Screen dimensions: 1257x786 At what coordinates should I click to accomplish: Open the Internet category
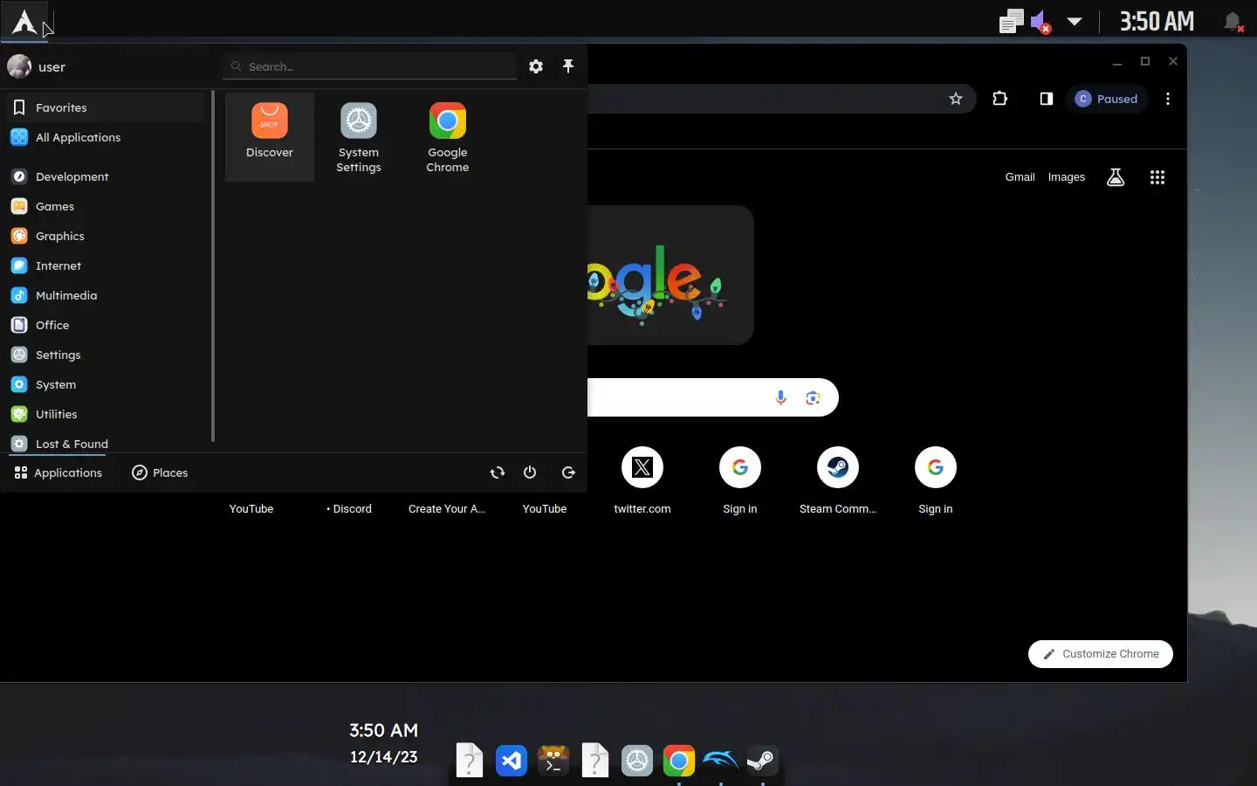pyautogui.click(x=104, y=265)
